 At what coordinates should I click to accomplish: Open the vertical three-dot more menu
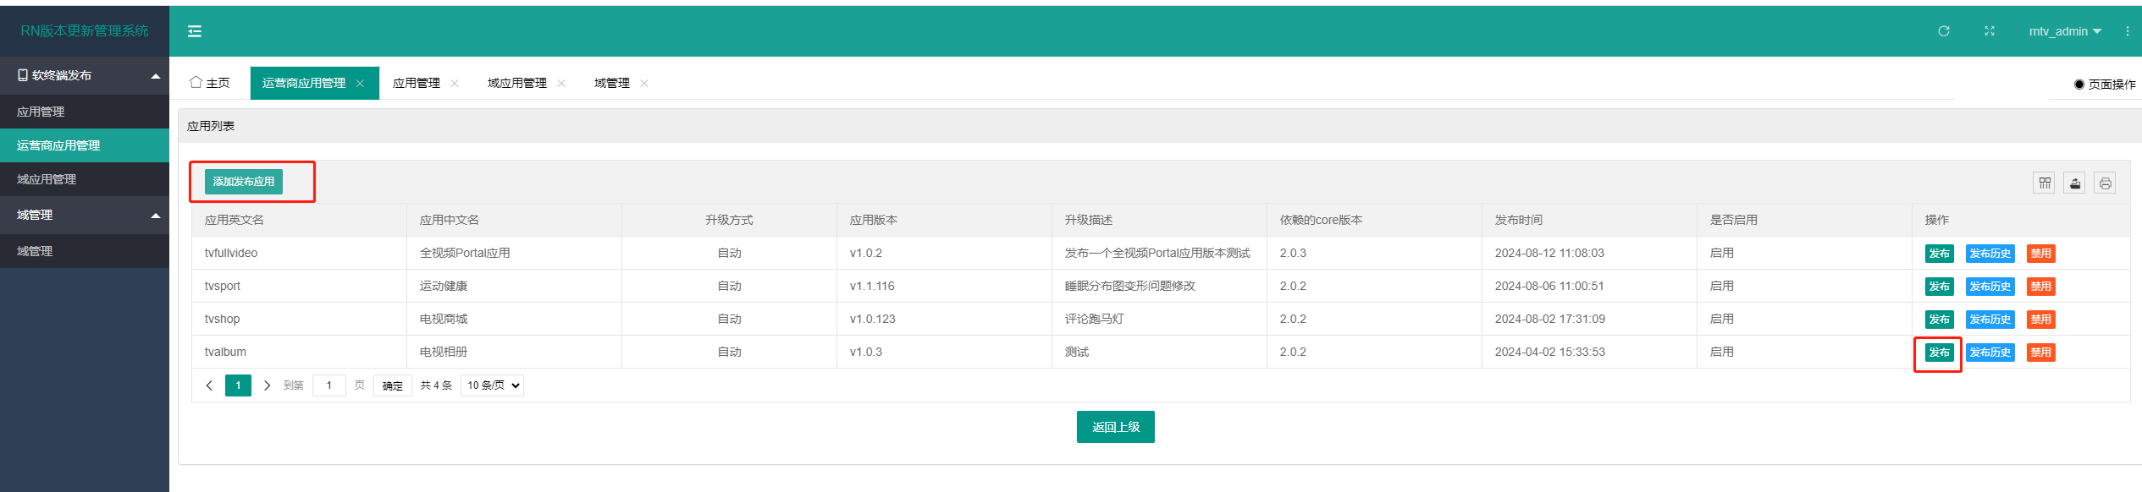pyautogui.click(x=2127, y=31)
